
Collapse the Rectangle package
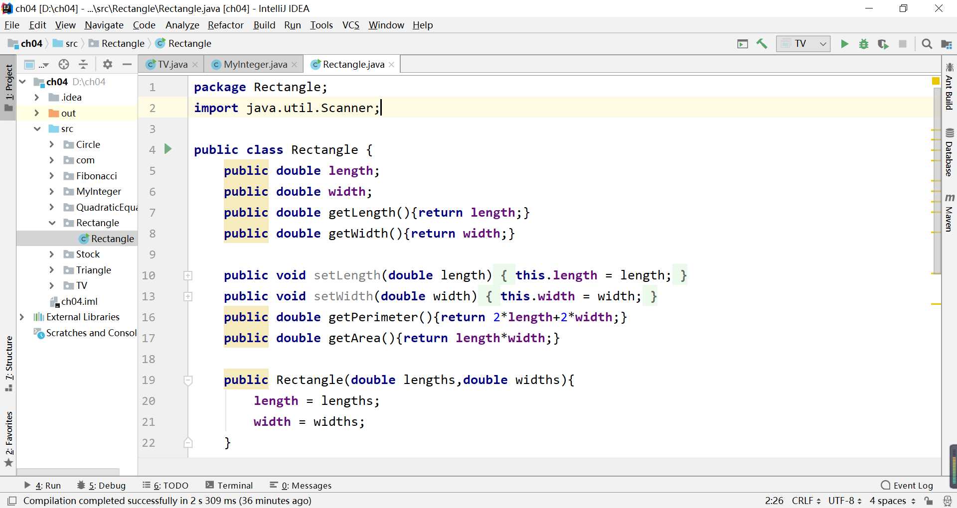52,223
